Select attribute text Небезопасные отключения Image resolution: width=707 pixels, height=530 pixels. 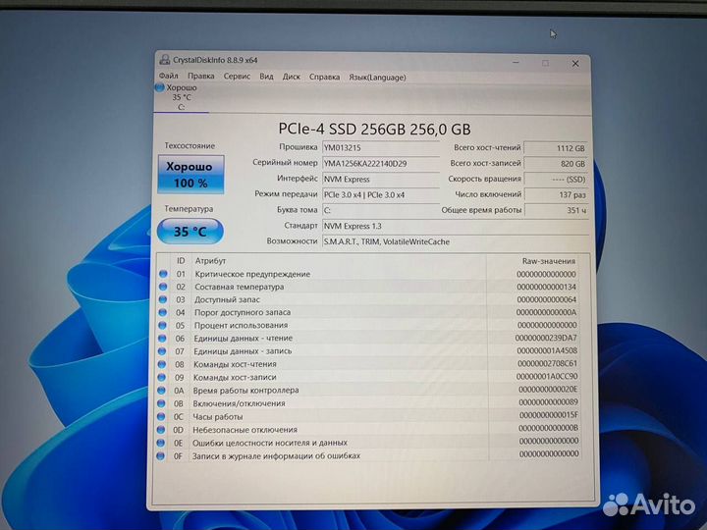[245, 430]
